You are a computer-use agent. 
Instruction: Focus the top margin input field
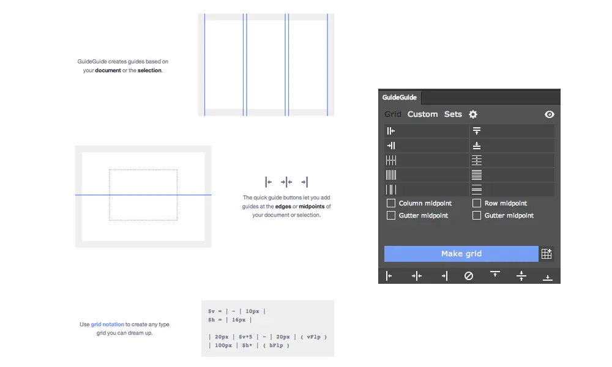[512, 131]
